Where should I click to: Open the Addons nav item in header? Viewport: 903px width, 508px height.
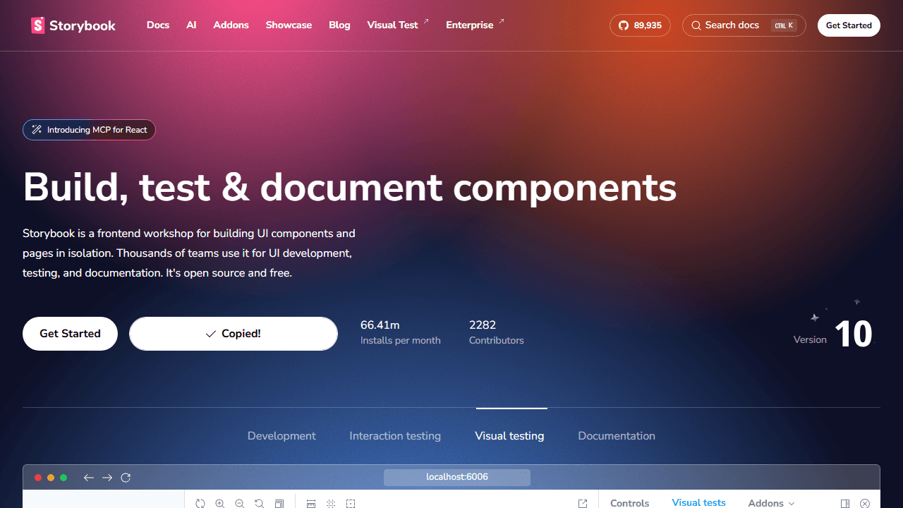point(231,25)
